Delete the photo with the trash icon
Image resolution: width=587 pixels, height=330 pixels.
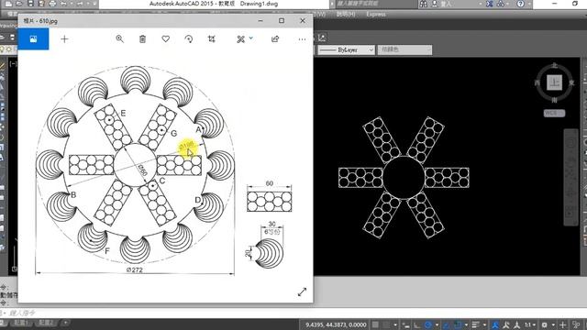[x=142, y=38]
